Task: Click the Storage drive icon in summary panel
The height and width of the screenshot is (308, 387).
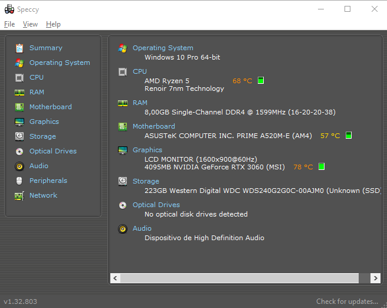Action: (123, 181)
